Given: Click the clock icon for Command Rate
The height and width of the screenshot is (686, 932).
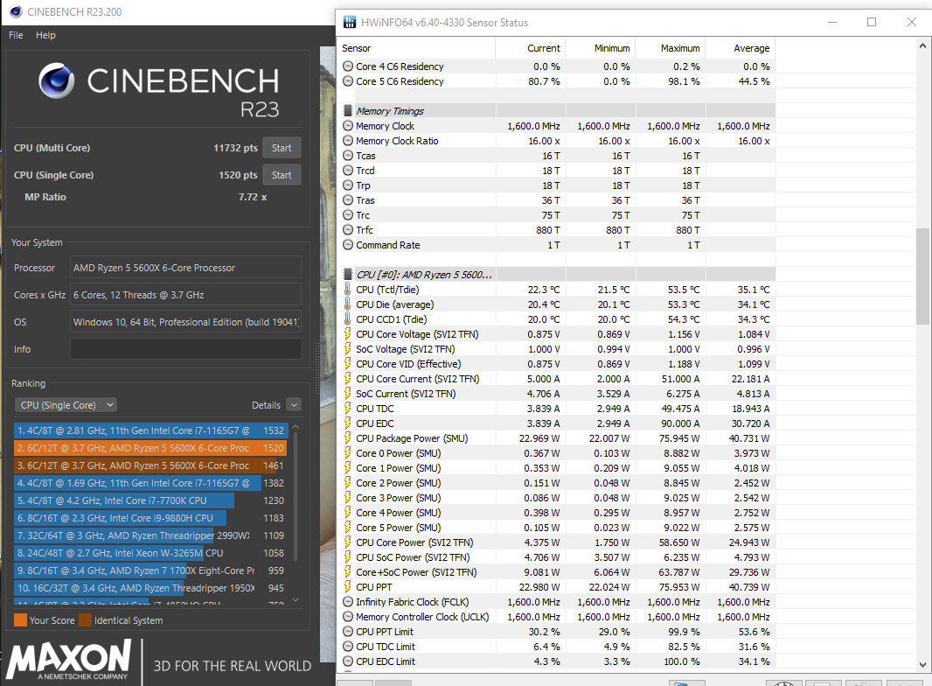Looking at the screenshot, I should (x=348, y=244).
